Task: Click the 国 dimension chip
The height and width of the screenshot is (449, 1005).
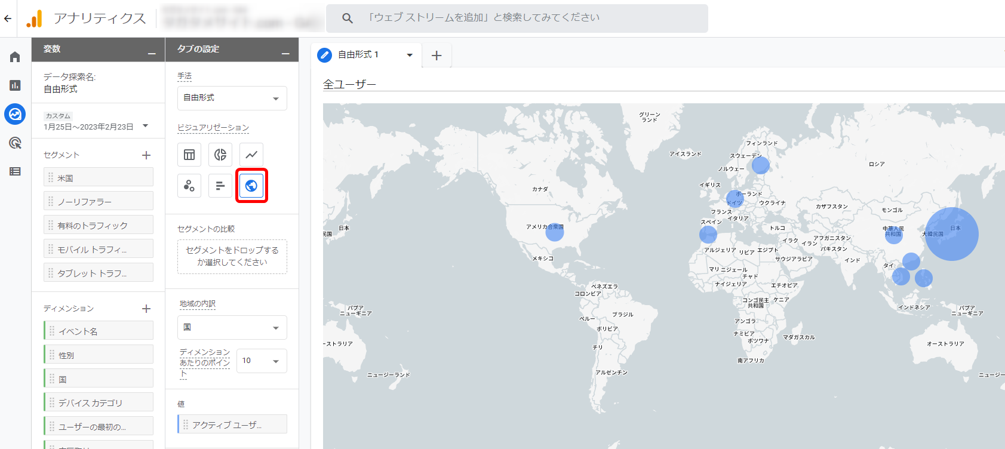Action: tap(99, 379)
